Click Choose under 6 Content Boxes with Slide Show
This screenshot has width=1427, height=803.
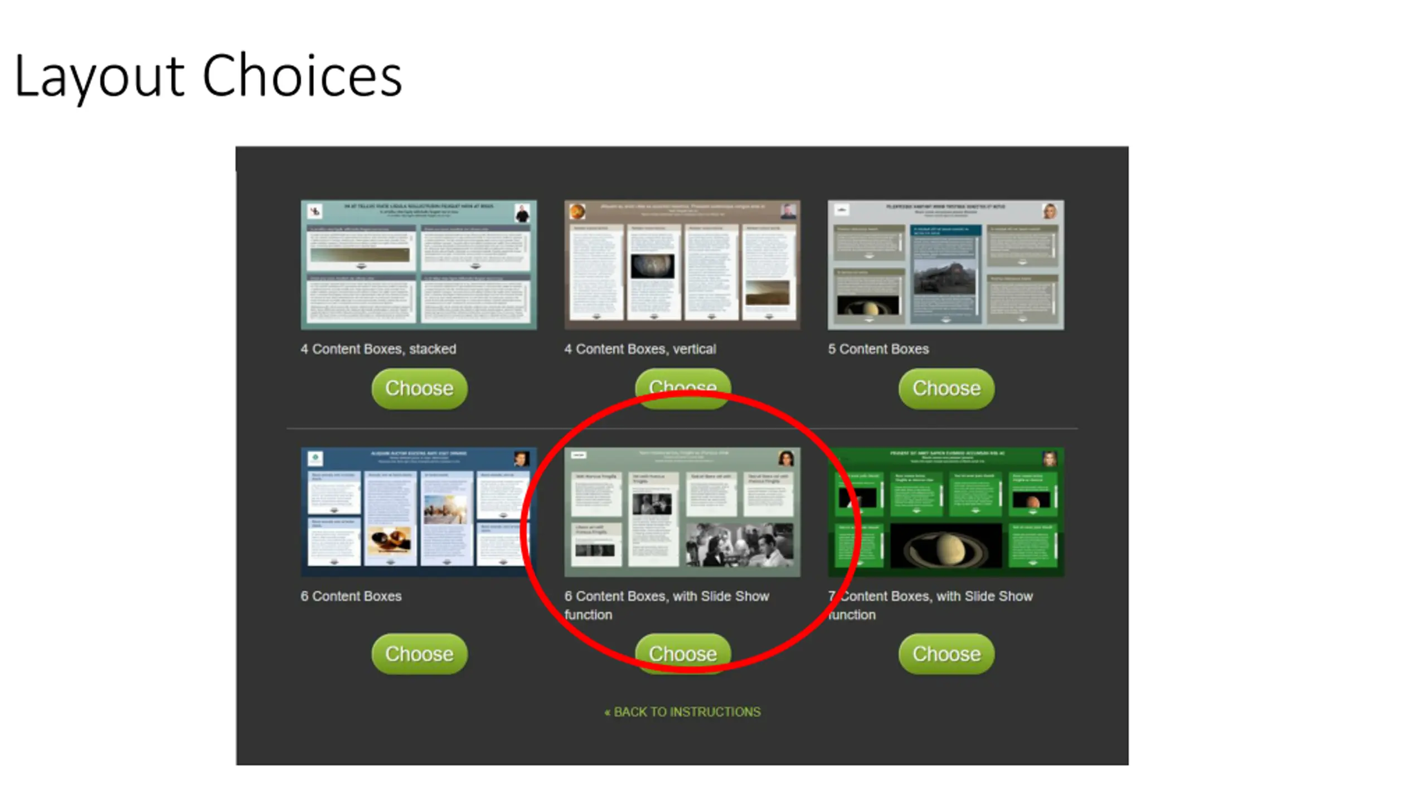click(x=682, y=654)
